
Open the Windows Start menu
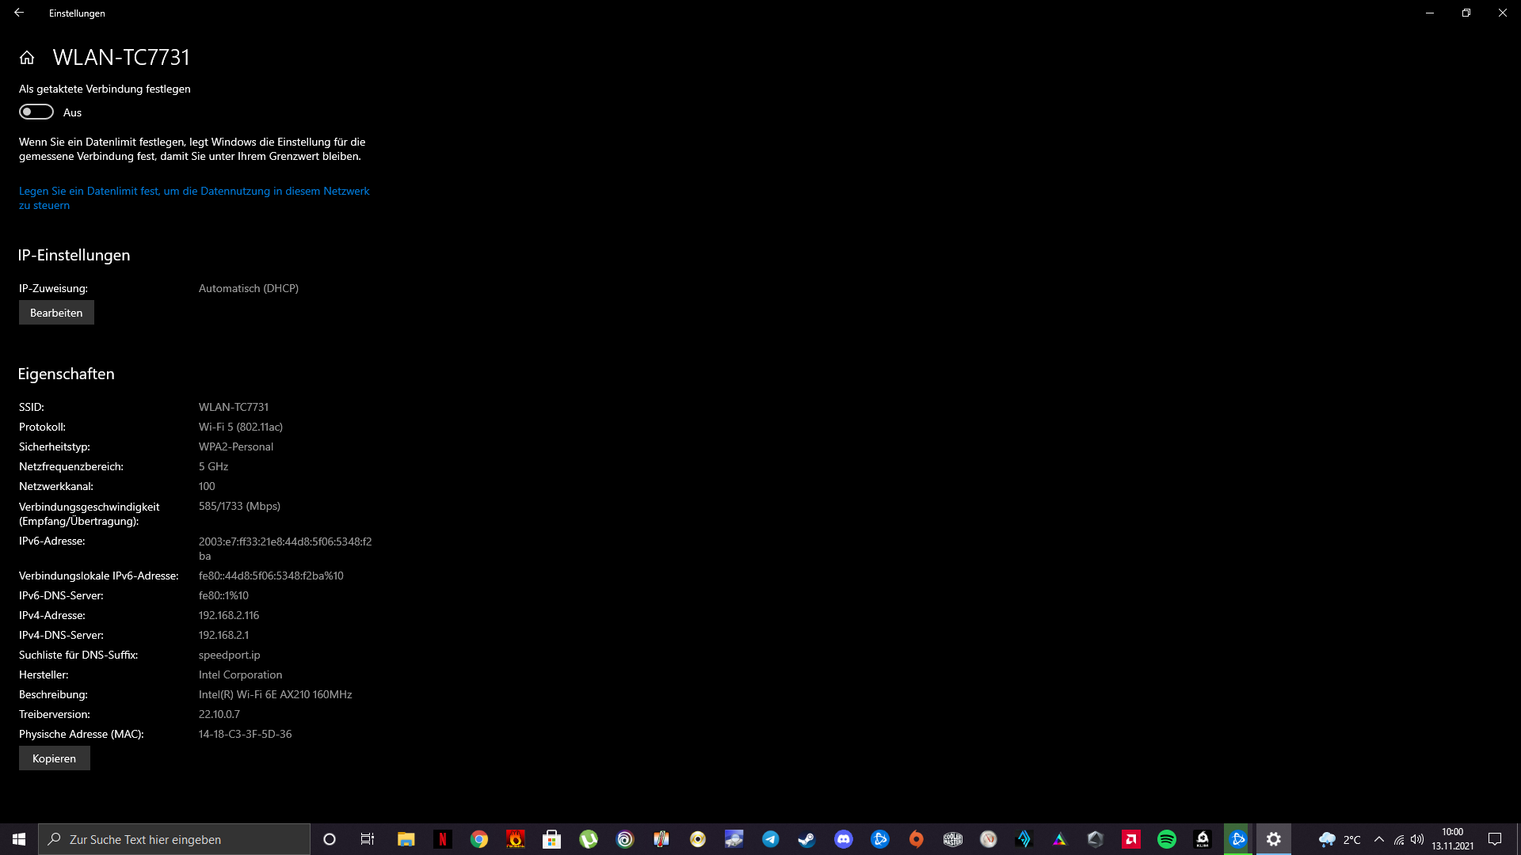[x=19, y=839]
